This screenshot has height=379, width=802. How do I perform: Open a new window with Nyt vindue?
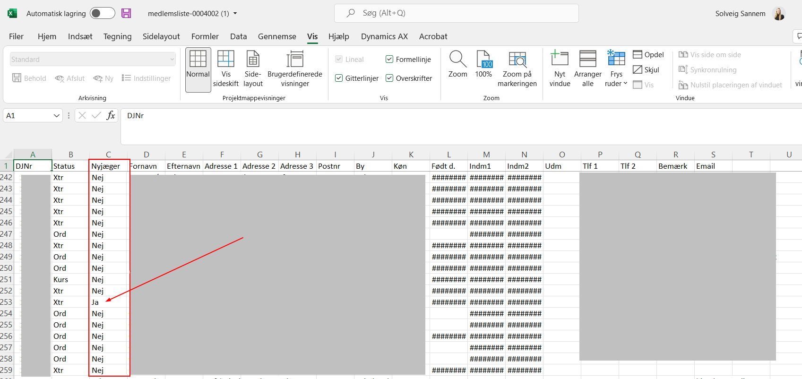(560, 69)
